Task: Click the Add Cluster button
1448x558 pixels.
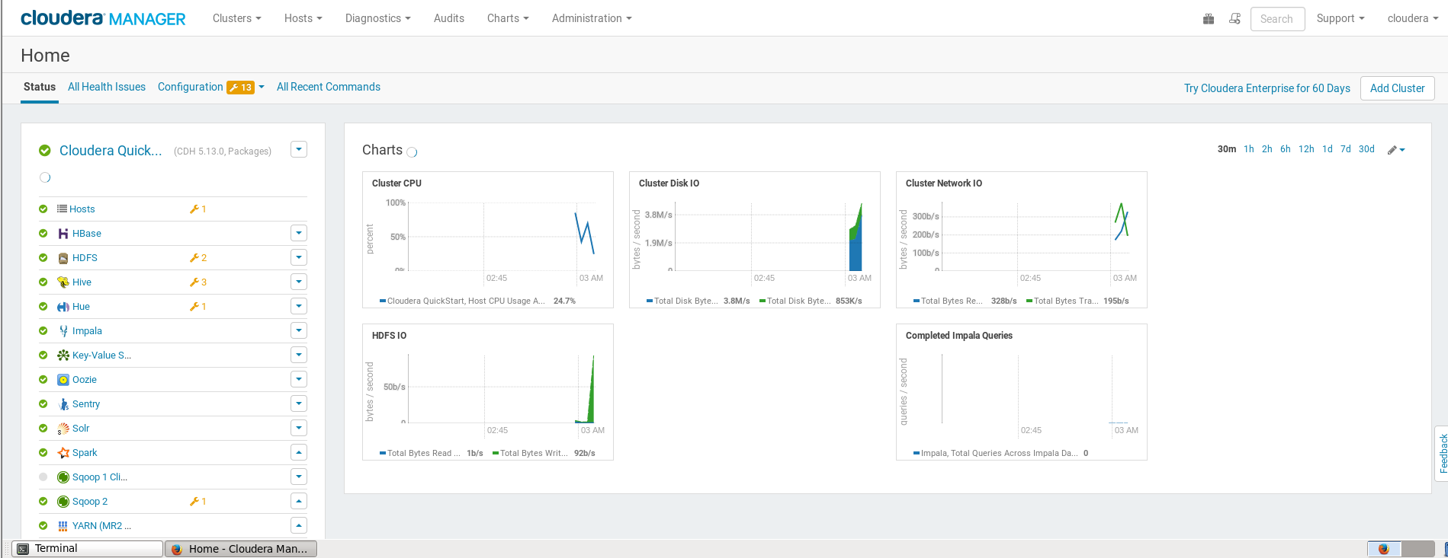Action: (1398, 88)
